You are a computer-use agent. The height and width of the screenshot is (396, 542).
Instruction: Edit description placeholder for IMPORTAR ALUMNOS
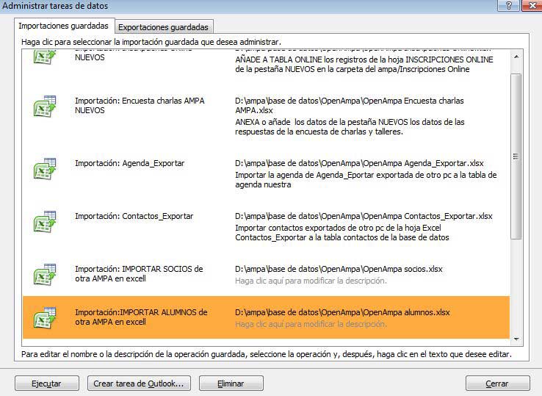point(310,324)
